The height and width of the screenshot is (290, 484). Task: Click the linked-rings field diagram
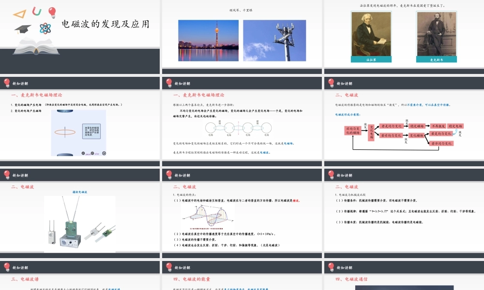coord(239,128)
